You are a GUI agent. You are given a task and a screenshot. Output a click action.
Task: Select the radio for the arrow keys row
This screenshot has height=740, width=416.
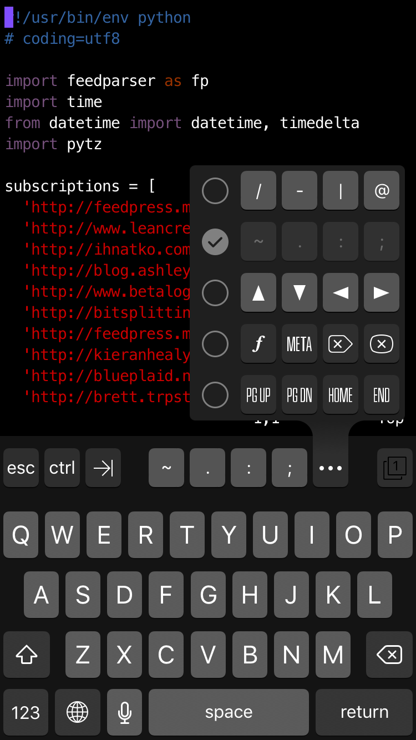(215, 293)
